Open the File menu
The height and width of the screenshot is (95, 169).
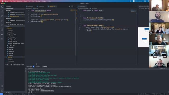[11, 1]
